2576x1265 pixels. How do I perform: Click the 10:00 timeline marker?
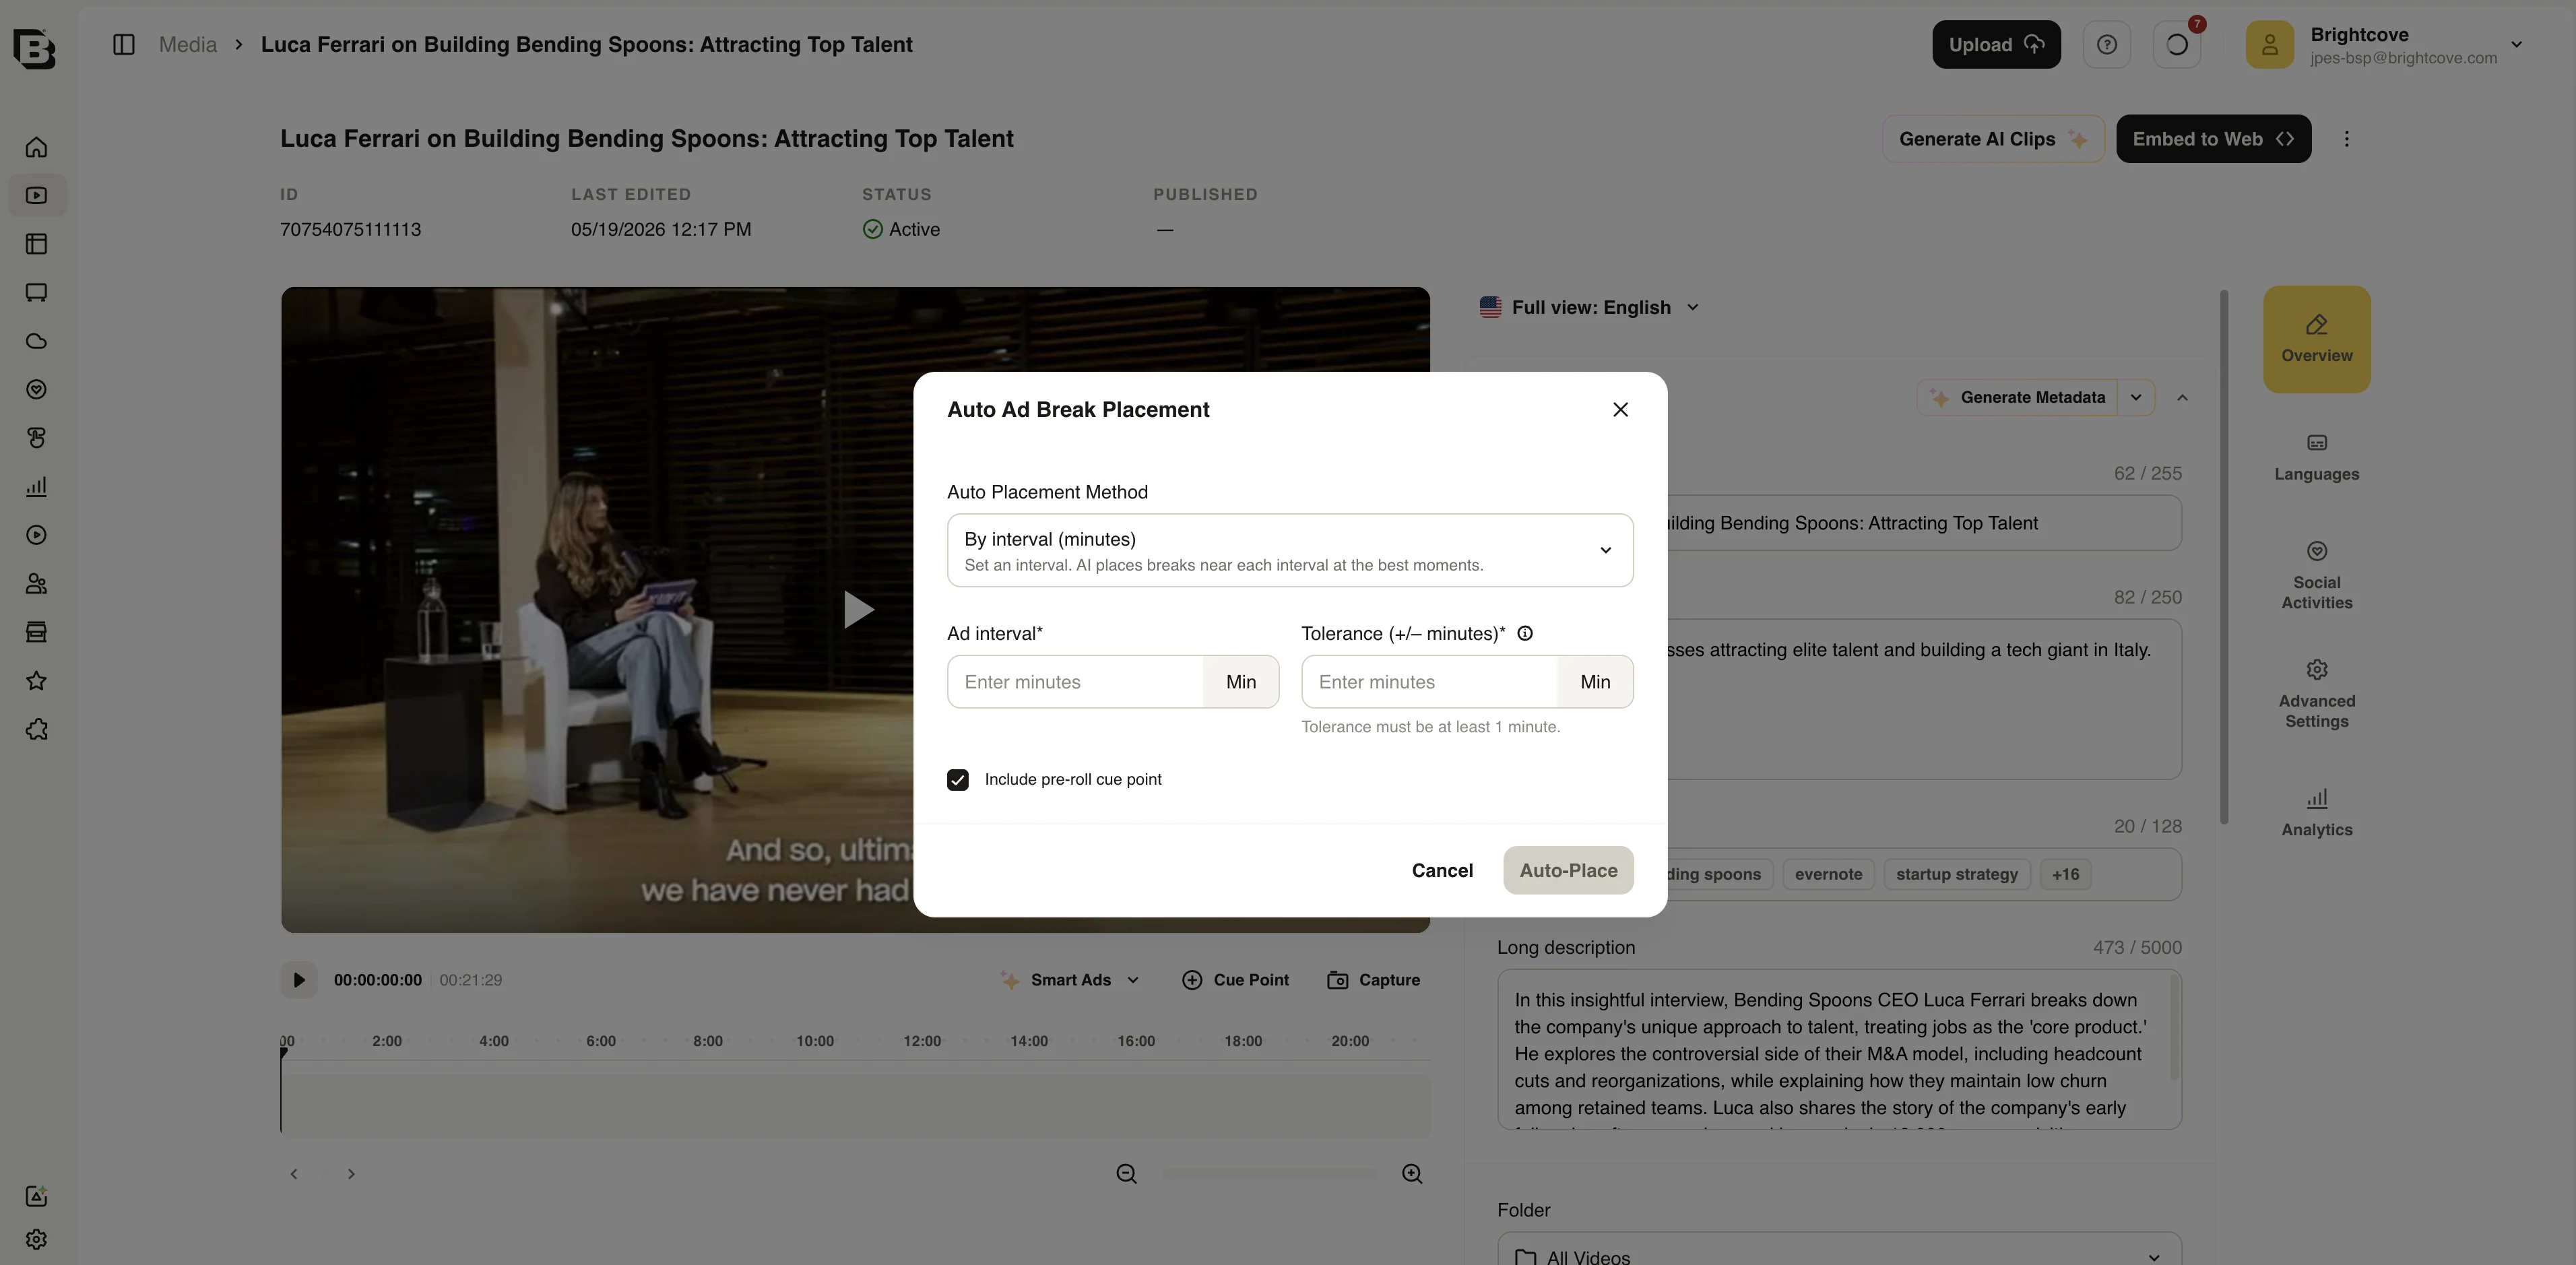point(815,1041)
